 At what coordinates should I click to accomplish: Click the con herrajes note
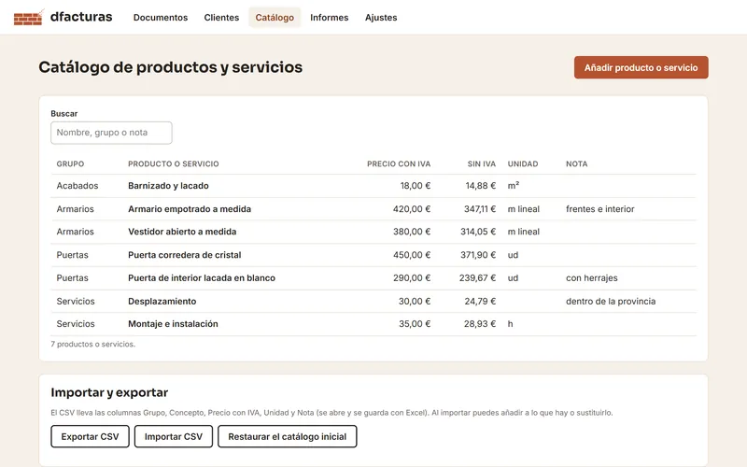(x=592, y=277)
